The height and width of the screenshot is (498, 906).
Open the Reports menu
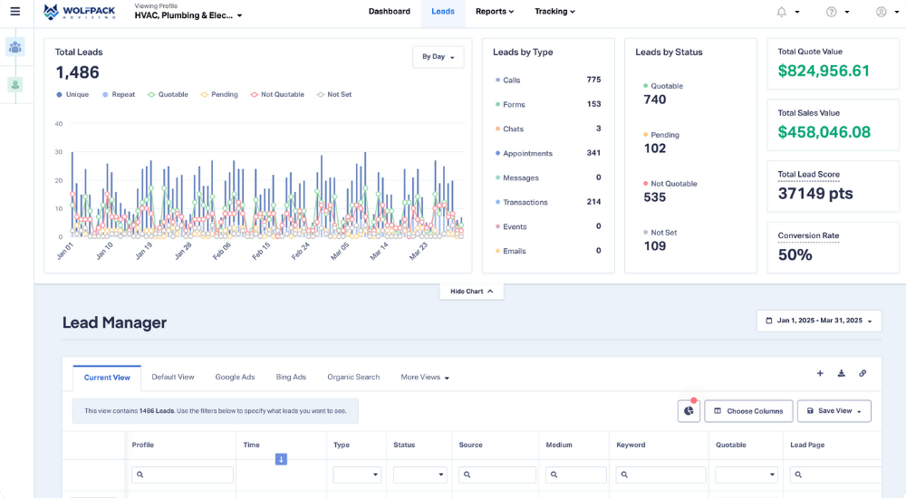point(494,12)
